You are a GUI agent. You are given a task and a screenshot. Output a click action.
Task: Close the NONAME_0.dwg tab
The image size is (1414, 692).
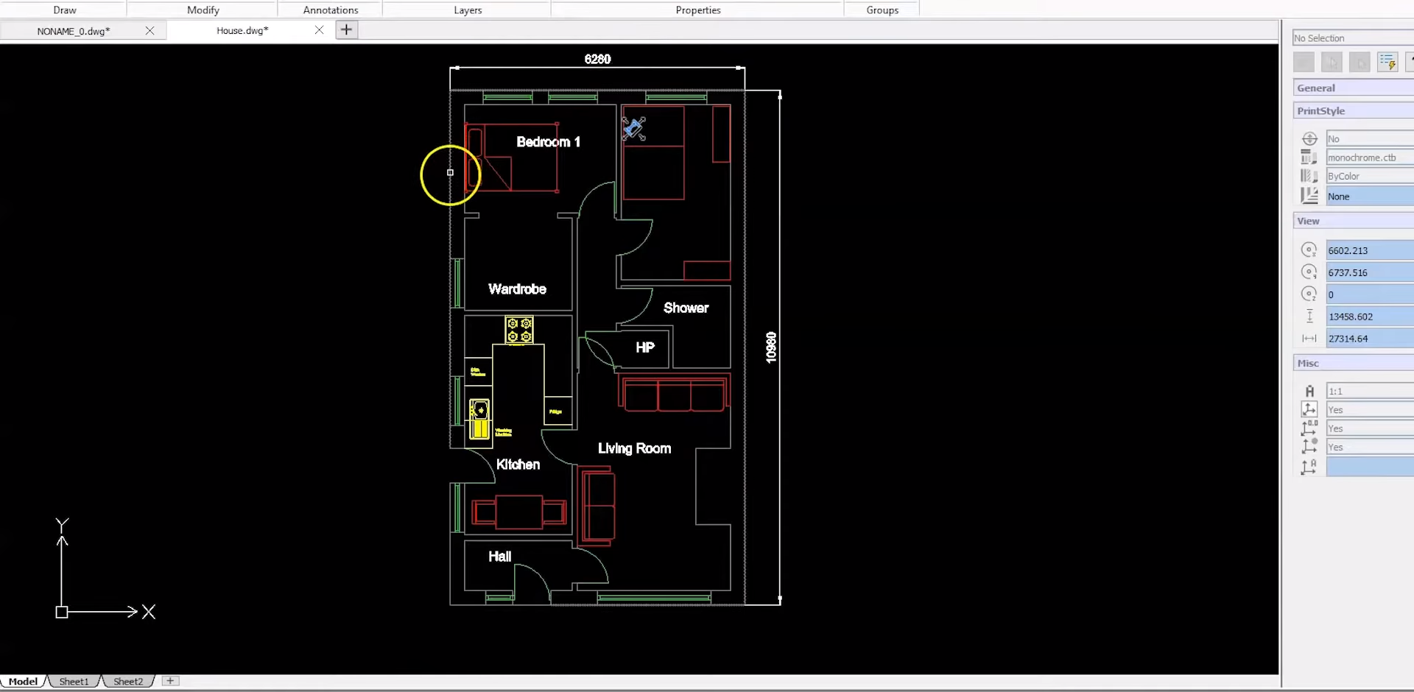click(150, 31)
